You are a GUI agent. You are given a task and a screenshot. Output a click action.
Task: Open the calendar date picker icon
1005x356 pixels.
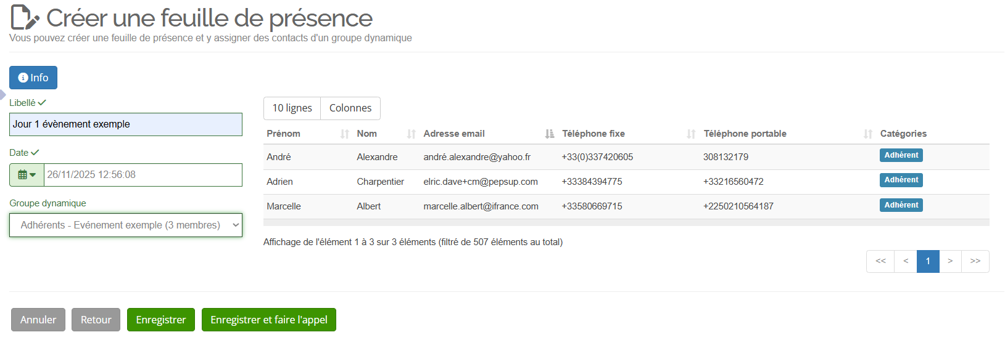(27, 175)
